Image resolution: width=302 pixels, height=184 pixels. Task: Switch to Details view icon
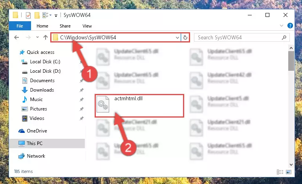(x=280, y=172)
